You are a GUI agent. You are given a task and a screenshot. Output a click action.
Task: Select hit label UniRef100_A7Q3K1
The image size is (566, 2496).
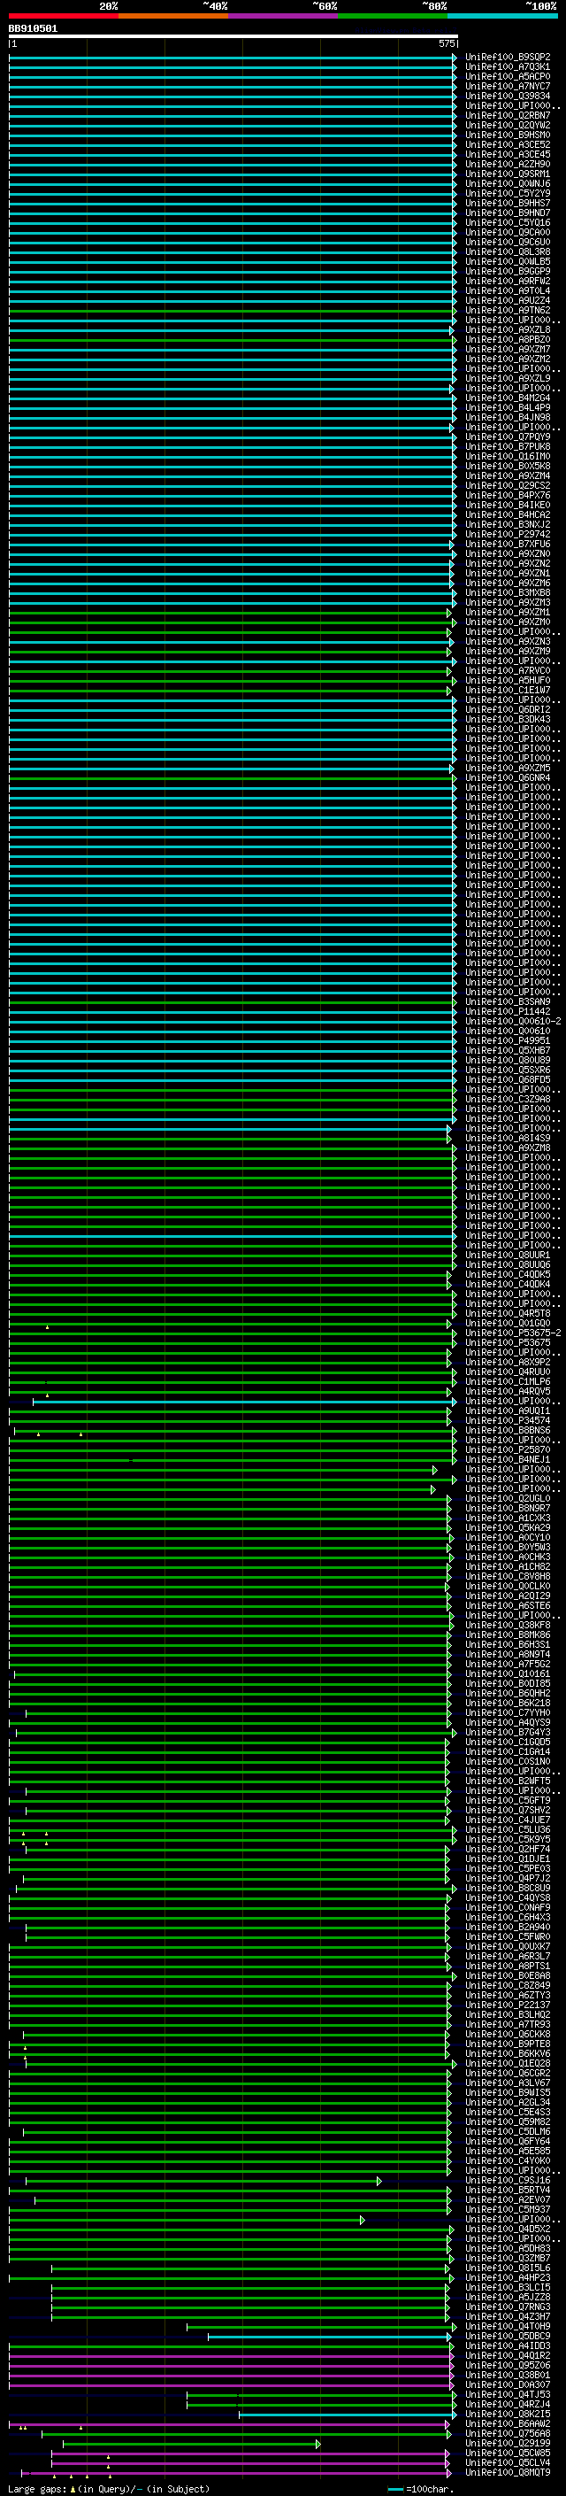(x=508, y=67)
